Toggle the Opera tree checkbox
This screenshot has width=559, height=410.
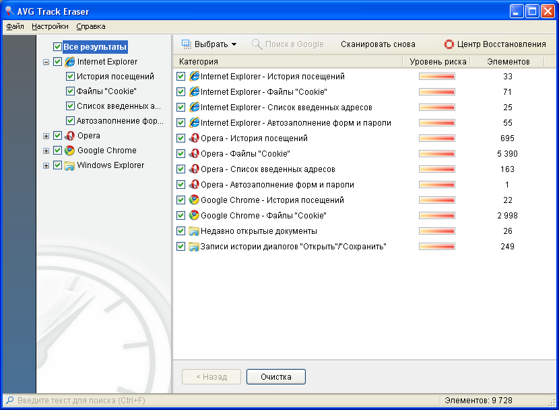(x=57, y=136)
